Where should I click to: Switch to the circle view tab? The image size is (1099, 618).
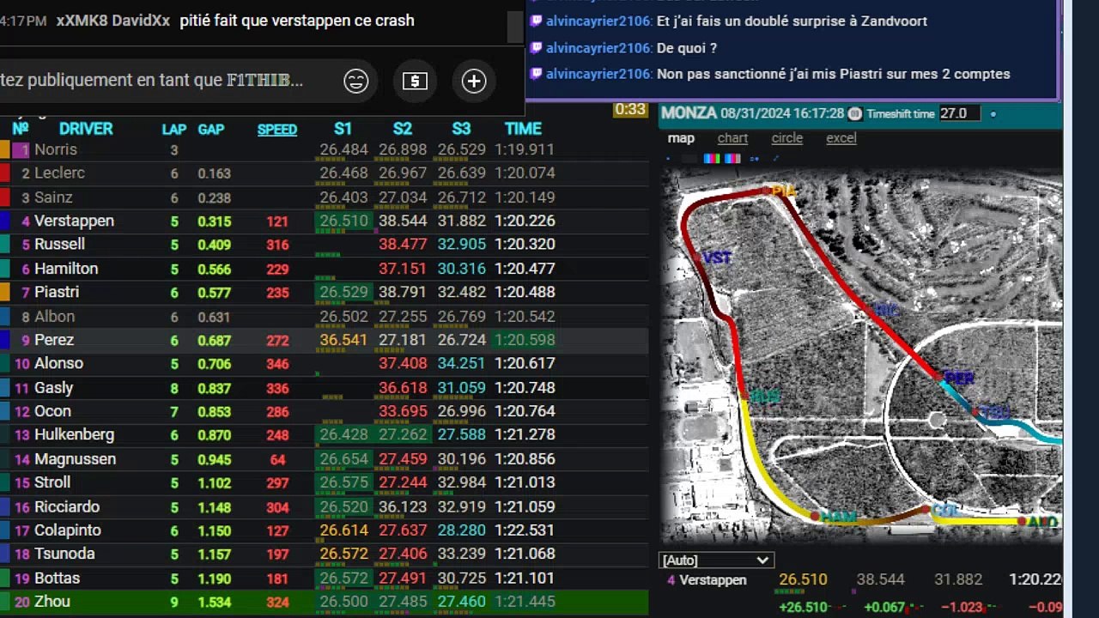pyautogui.click(x=787, y=138)
